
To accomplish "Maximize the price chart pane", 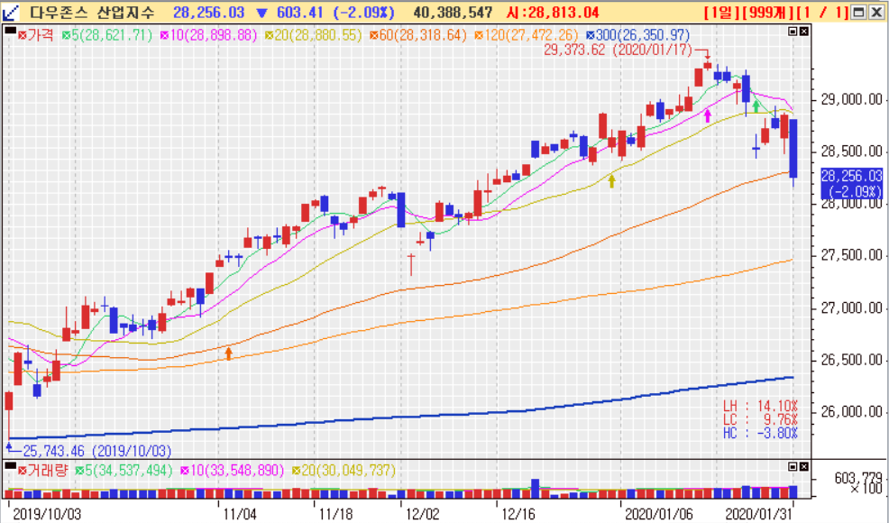I will click(793, 32).
